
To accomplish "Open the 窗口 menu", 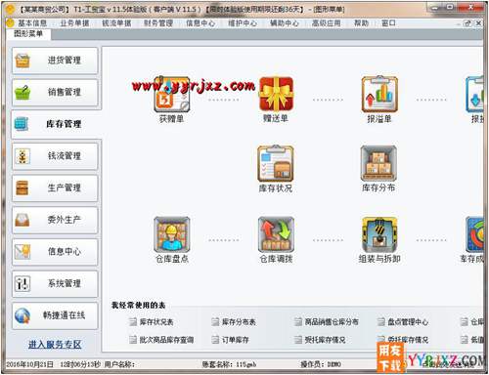I will click(388, 23).
